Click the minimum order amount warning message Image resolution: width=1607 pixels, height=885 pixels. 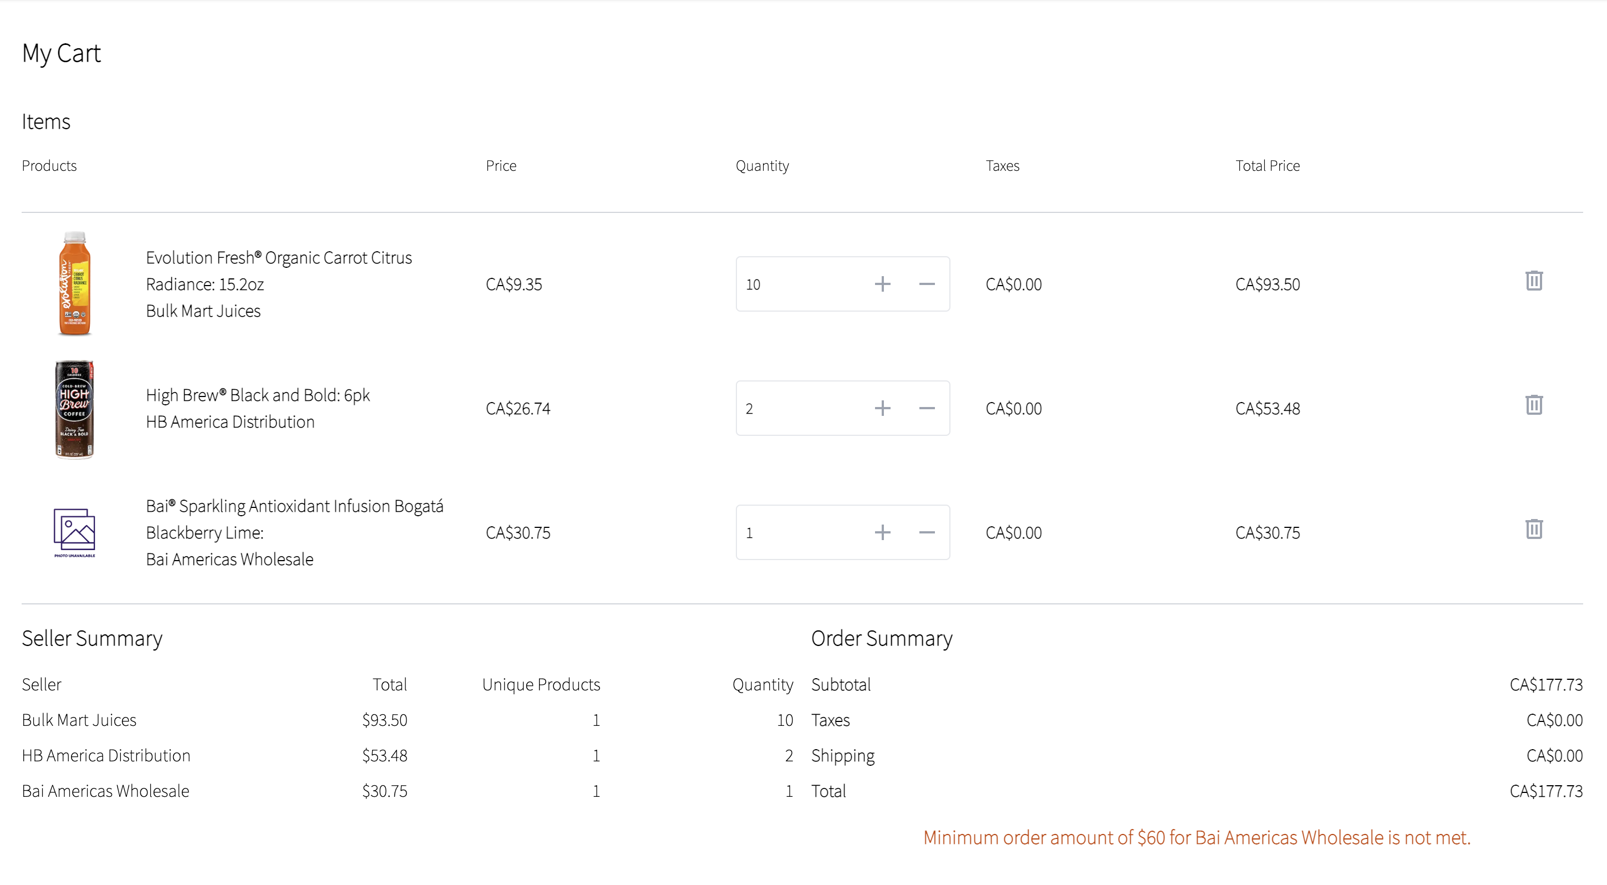1196,838
